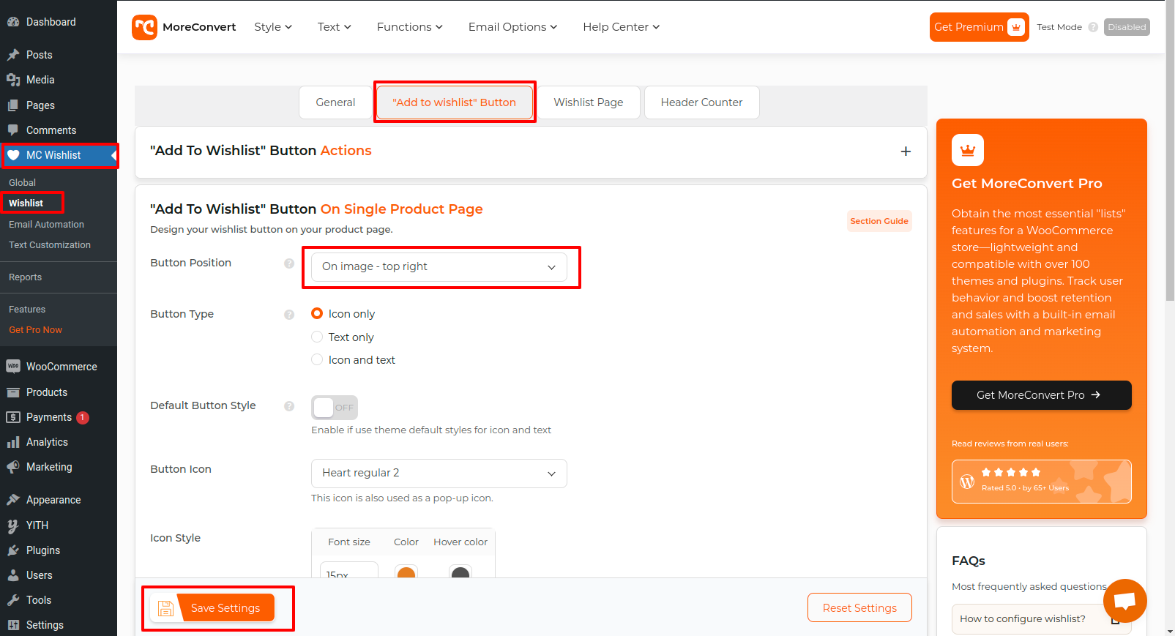Screen dimensions: 1175x636
Task: Click the YITH icon in sidebar
Action: [13, 525]
